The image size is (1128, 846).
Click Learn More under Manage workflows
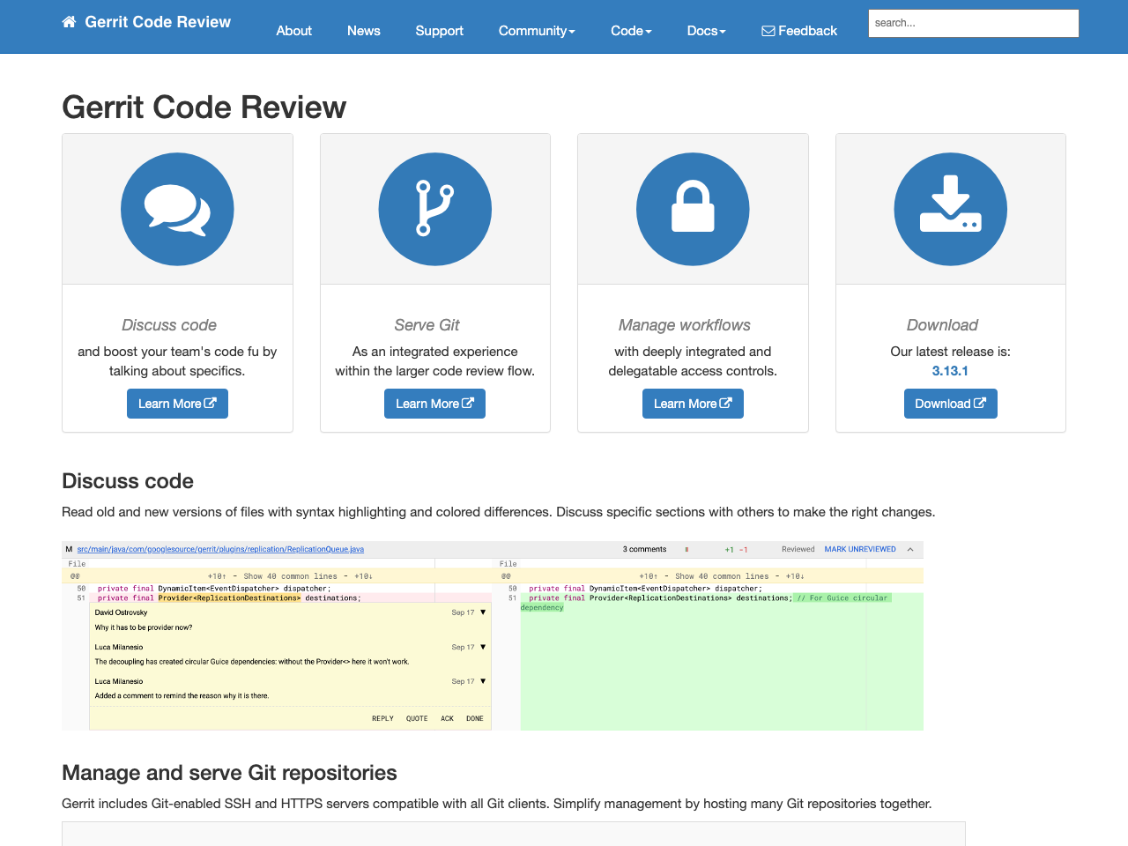point(693,404)
